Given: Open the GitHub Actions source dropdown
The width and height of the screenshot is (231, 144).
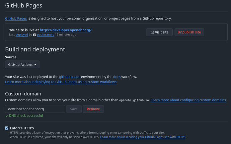Looking at the screenshot, I should (x=22, y=65).
